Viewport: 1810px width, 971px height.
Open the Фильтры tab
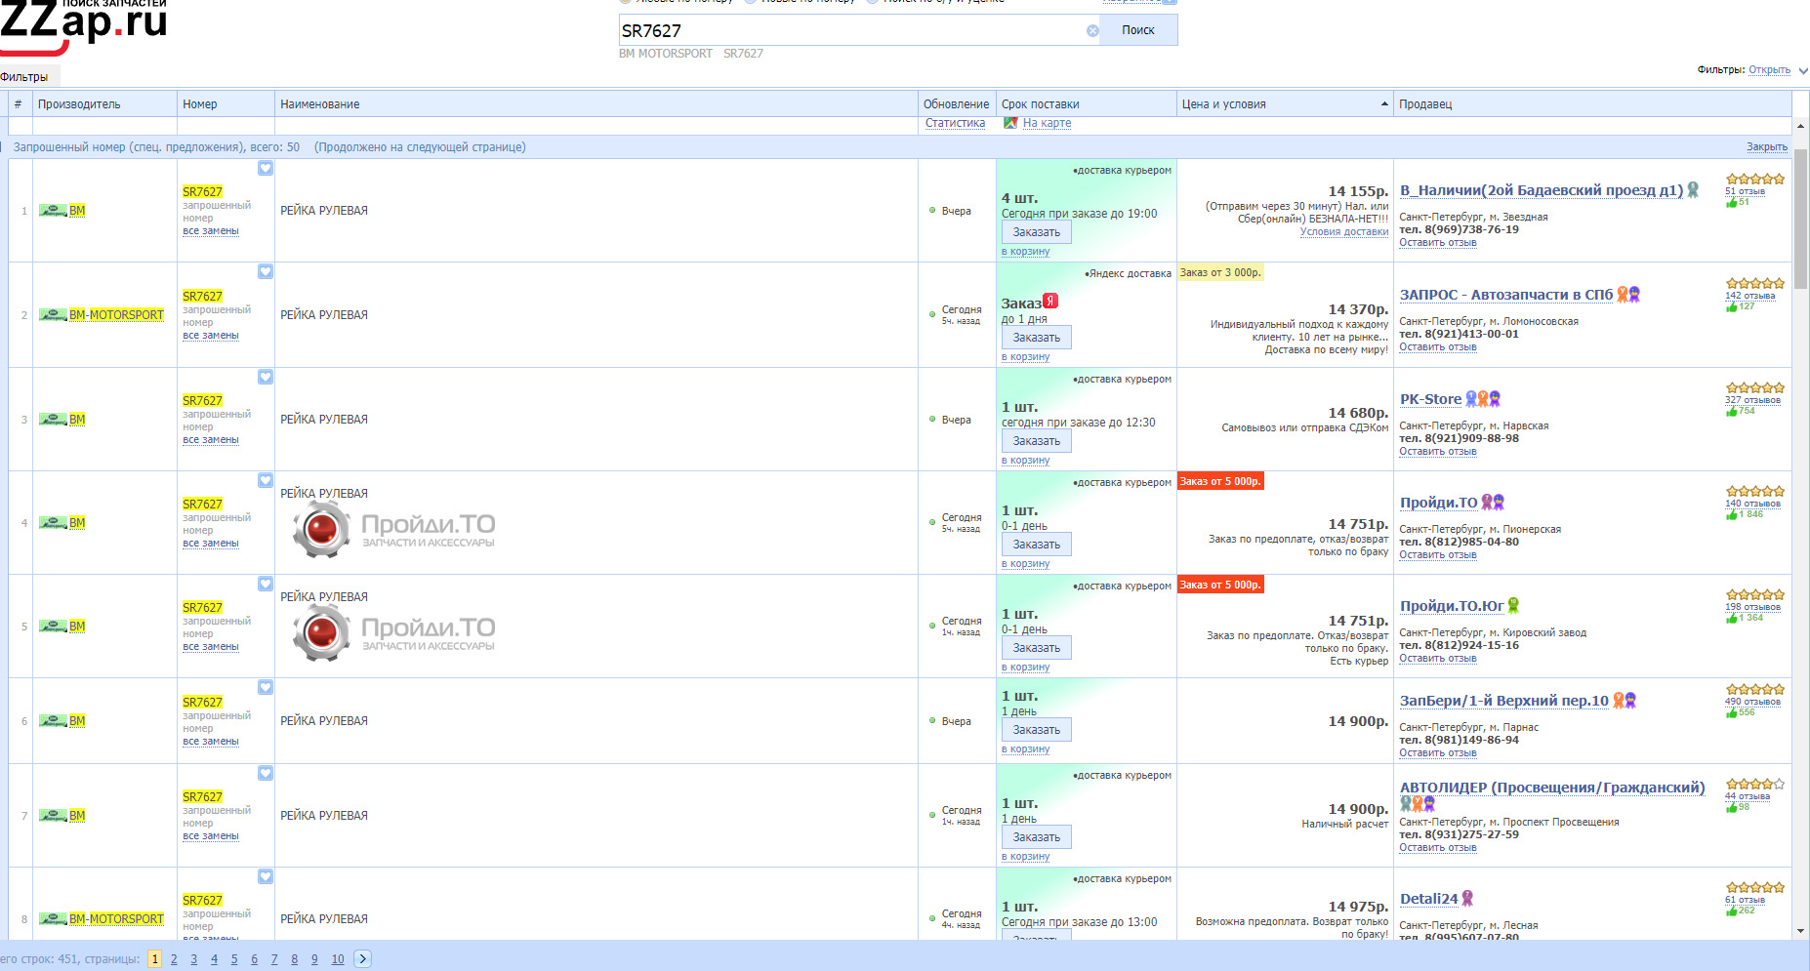pyautogui.click(x=25, y=77)
